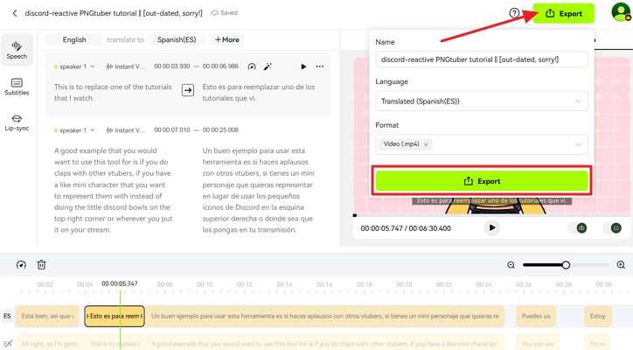
Task: Zoom out the timeline with minus magnifier
Action: [511, 265]
